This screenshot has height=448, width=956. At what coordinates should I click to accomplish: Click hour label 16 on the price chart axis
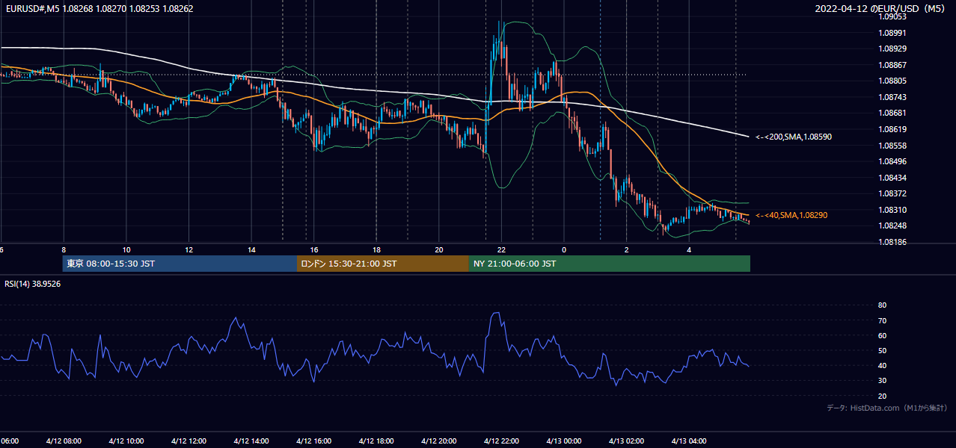coord(314,249)
